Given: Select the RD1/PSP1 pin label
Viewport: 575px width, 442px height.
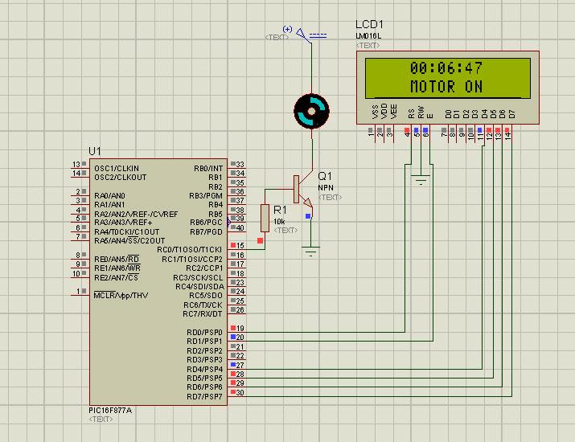Looking at the screenshot, I should pyautogui.click(x=204, y=342).
